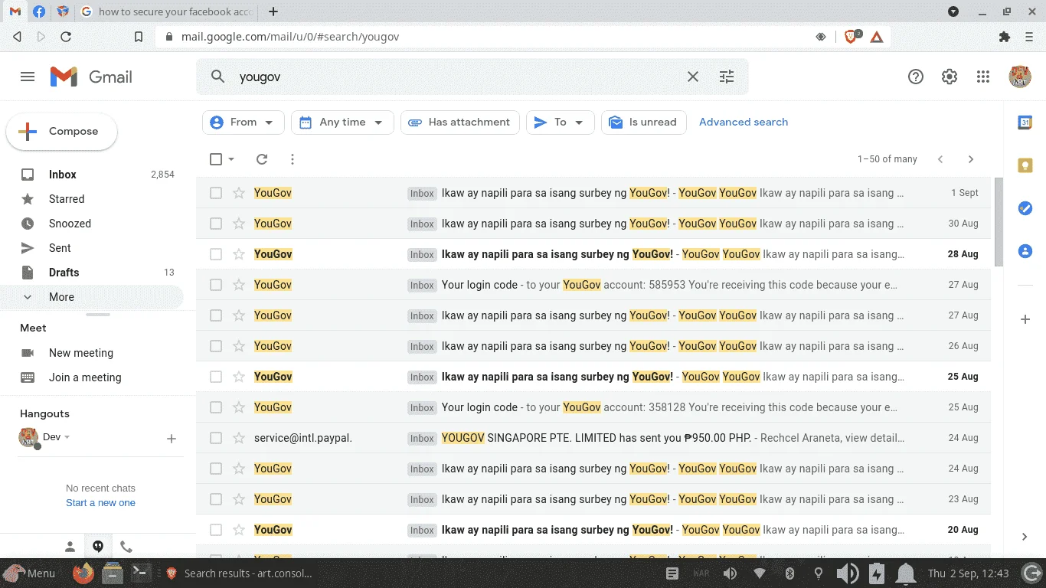The image size is (1046, 588).
Task: Open Hangouts contacts person icon
Action: (x=70, y=547)
